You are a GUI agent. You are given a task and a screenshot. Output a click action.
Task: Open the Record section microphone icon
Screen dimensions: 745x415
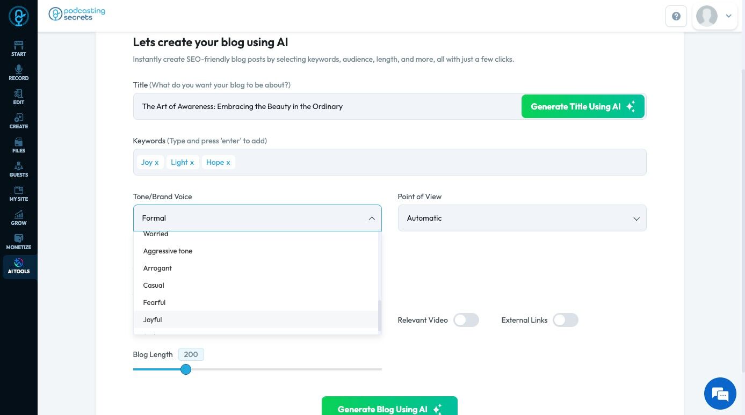[x=19, y=70]
